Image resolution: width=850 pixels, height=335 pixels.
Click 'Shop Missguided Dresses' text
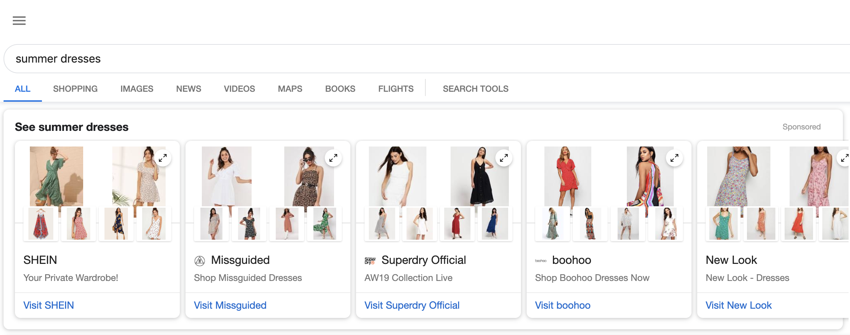[248, 278]
